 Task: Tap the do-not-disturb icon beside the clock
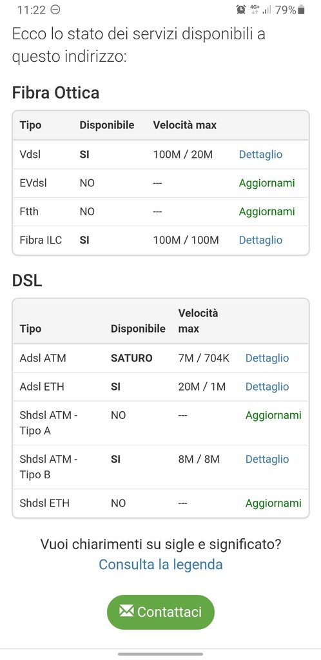pyautogui.click(x=55, y=10)
